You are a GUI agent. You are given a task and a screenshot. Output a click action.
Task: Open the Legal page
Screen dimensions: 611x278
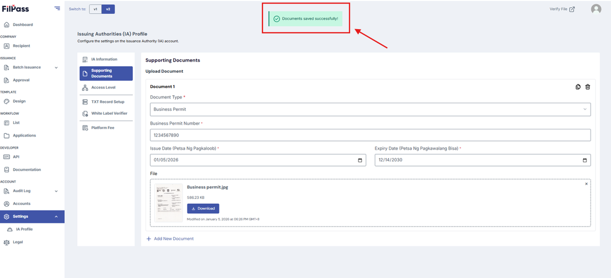click(18, 242)
